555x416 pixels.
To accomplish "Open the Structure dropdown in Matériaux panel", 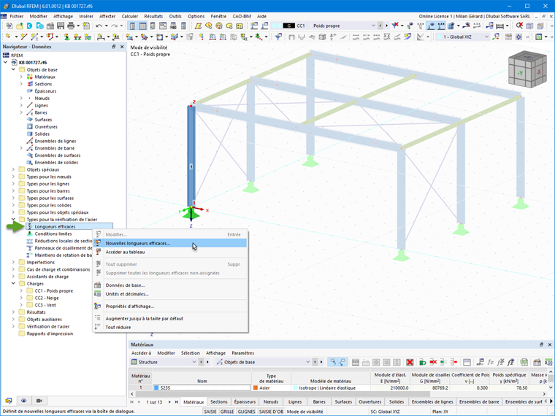I will point(194,362).
